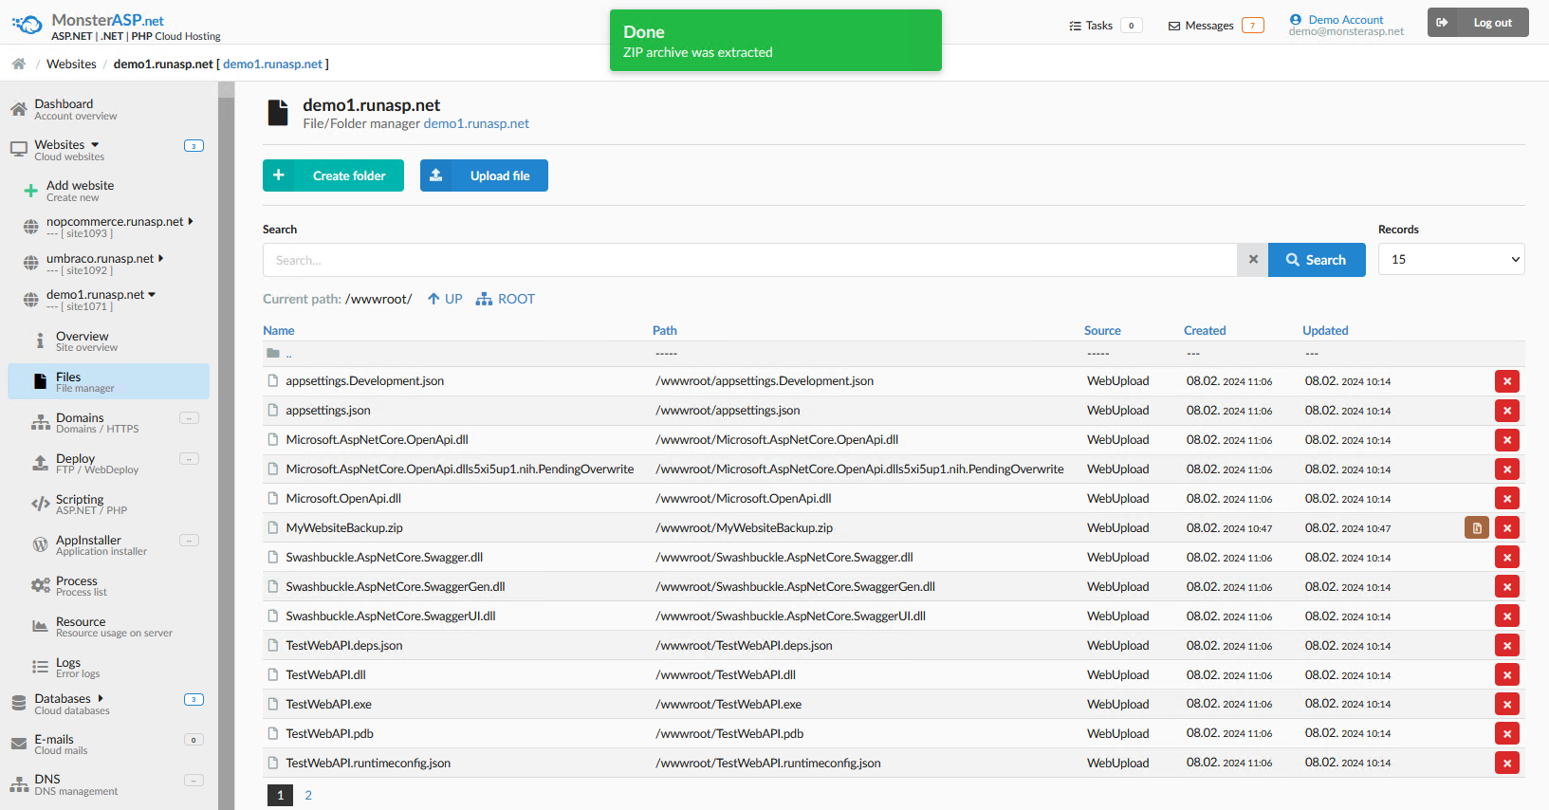Open the parent folder icon row
This screenshot has width=1549, height=810.
(273, 353)
